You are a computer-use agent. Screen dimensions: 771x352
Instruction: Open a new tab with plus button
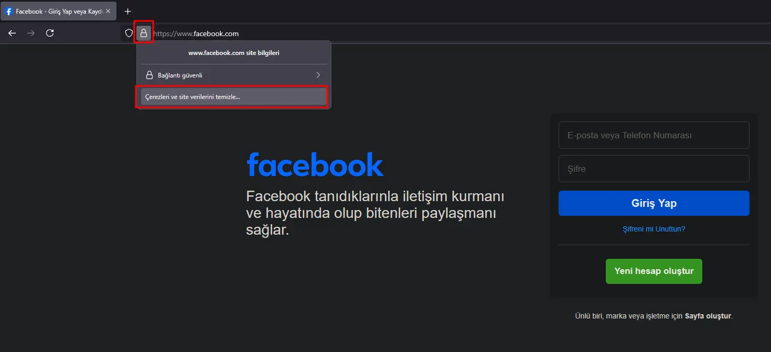coord(127,11)
